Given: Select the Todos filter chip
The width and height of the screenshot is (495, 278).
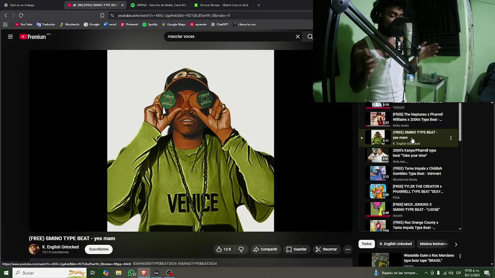Looking at the screenshot, I should 367,244.
